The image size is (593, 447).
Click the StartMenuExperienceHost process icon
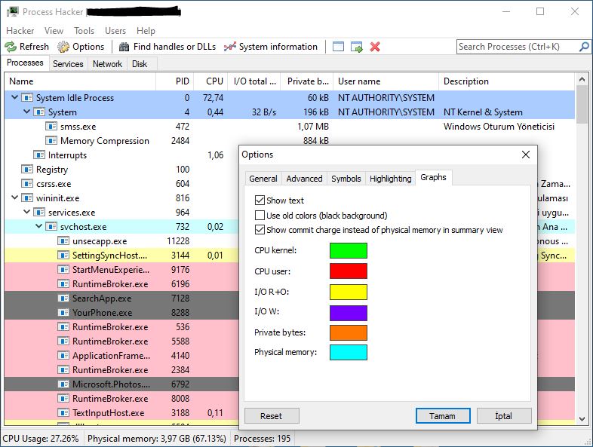tap(63, 269)
